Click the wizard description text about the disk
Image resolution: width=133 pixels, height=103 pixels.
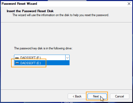[61, 15]
